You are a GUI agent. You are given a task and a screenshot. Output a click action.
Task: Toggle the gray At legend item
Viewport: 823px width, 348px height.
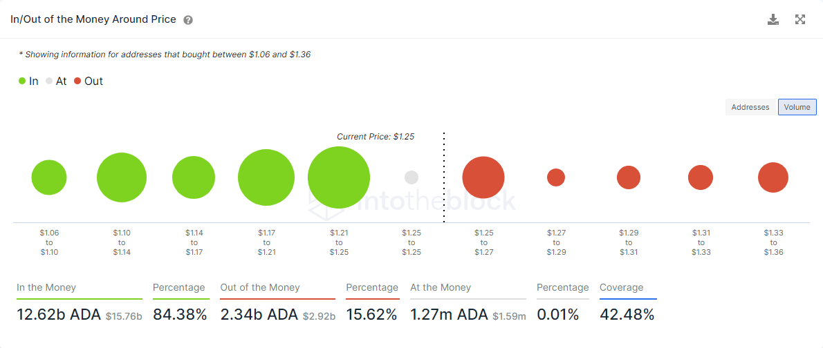point(56,81)
